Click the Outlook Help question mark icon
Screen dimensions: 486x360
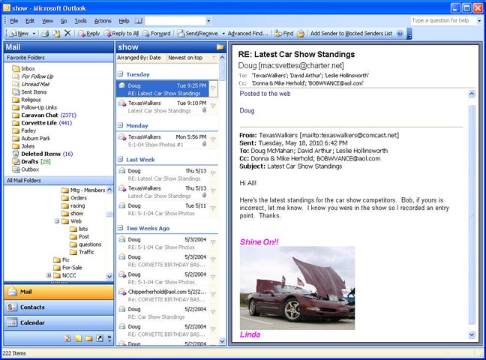400,34
